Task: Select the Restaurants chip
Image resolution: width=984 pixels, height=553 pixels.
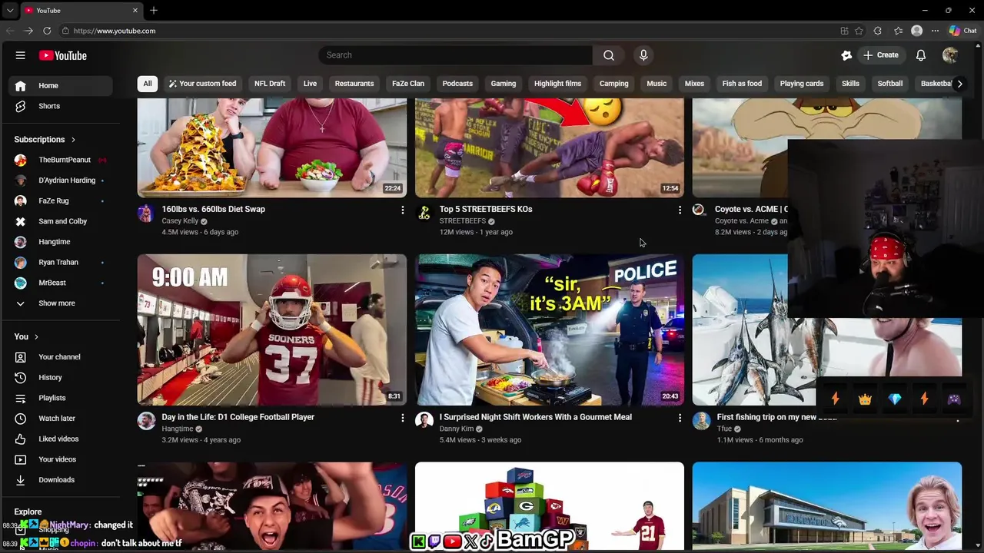Action: [x=354, y=84]
